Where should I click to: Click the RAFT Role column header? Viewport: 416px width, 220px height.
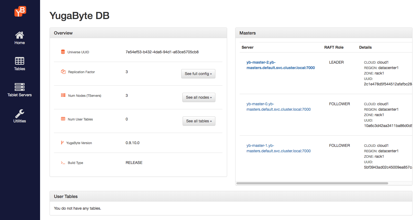[x=334, y=47]
